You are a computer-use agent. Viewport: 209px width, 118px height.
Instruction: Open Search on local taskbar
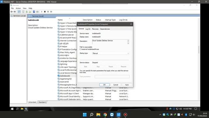[91, 115]
